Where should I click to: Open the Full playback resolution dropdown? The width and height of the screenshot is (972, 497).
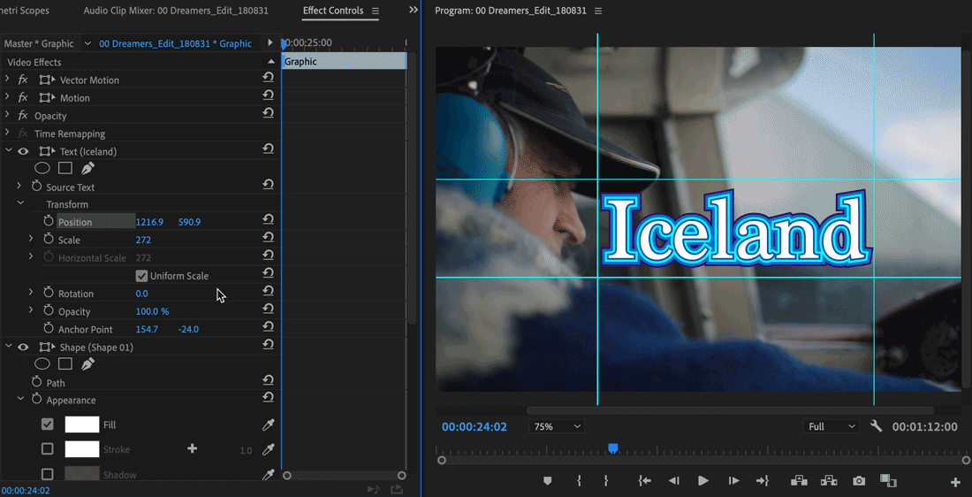832,426
